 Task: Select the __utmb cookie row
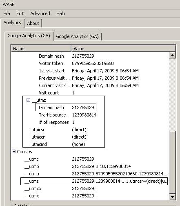[90, 166]
